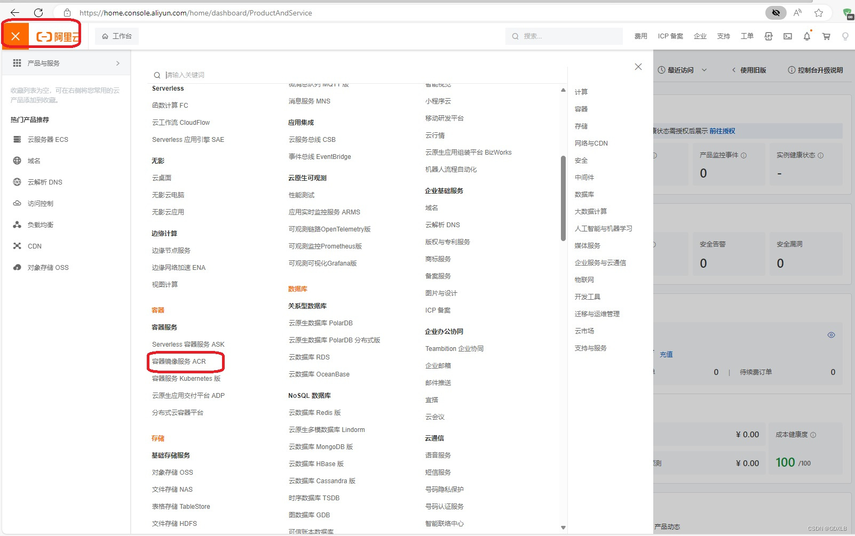Image resolution: width=855 pixels, height=536 pixels.
Task: Jump to 人工智能与机器学习 category
Action: click(604, 228)
